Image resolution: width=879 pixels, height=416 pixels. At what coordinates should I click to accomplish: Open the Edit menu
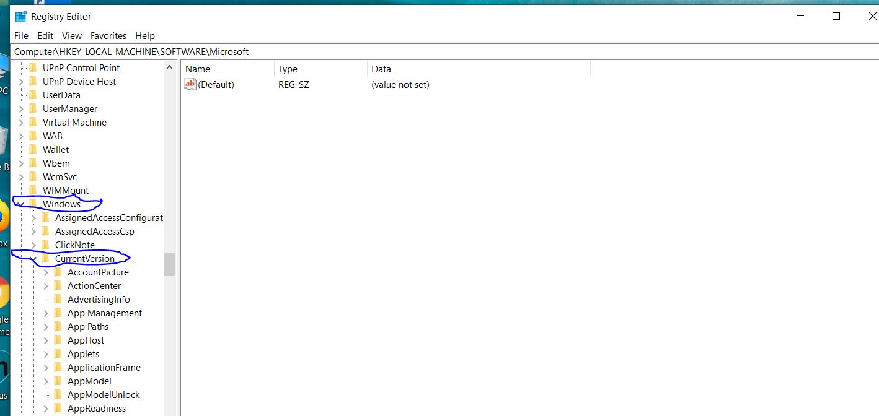point(45,36)
